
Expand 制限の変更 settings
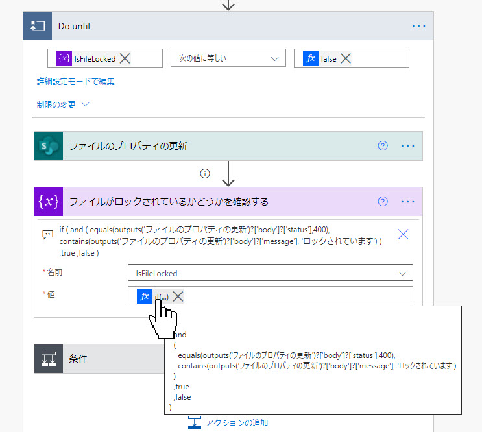63,105
